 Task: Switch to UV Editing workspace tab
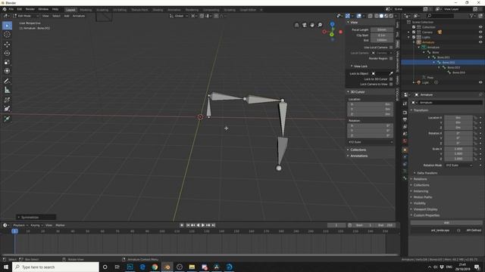120,10
